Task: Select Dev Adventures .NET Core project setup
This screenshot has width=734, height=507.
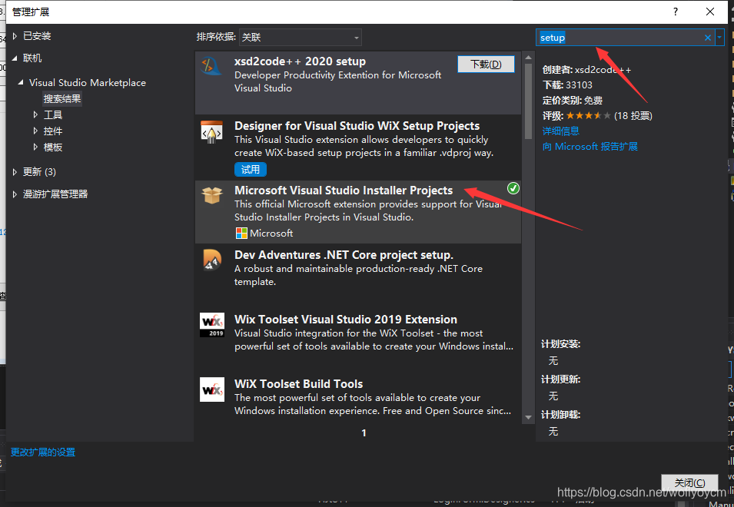Action: click(x=344, y=255)
